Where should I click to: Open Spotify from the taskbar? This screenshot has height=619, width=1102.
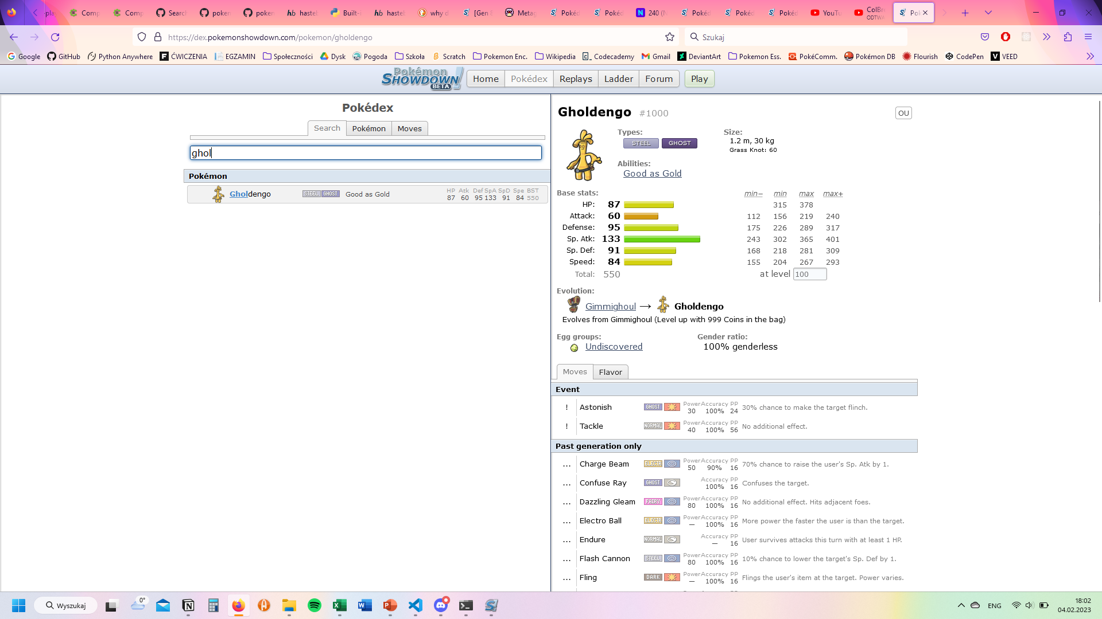tap(314, 605)
